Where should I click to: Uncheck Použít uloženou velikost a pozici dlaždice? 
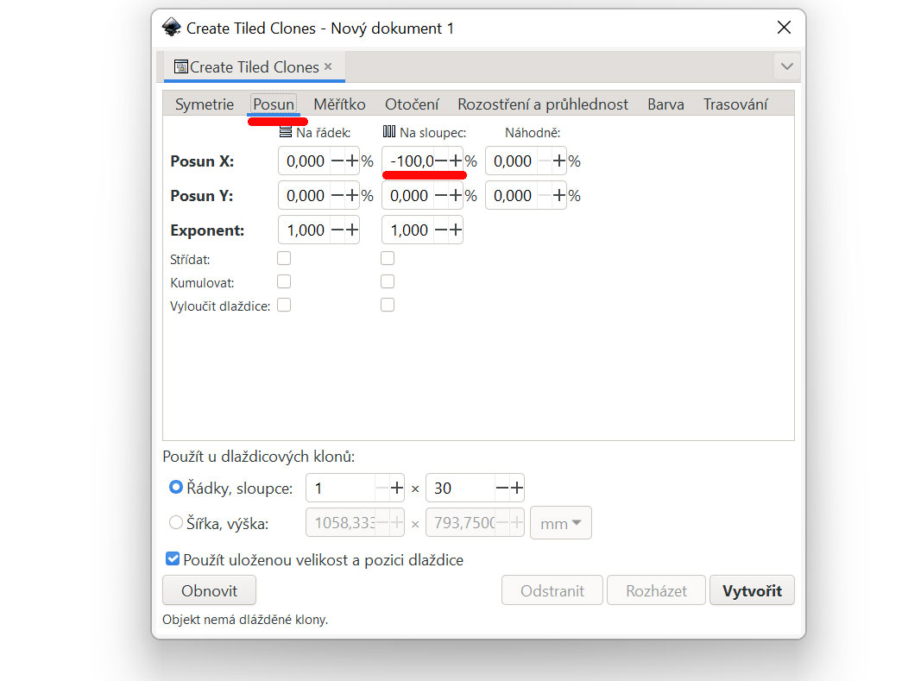pos(173,559)
